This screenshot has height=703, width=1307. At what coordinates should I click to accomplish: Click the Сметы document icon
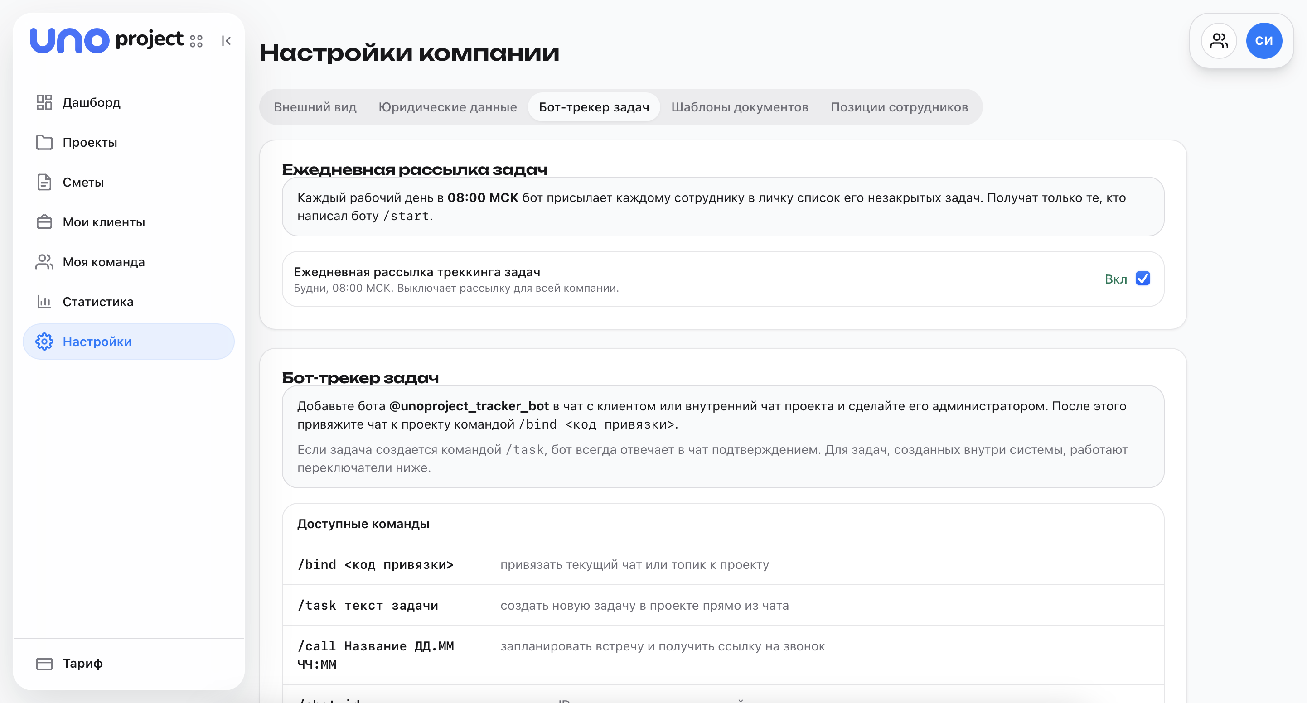pos(44,182)
